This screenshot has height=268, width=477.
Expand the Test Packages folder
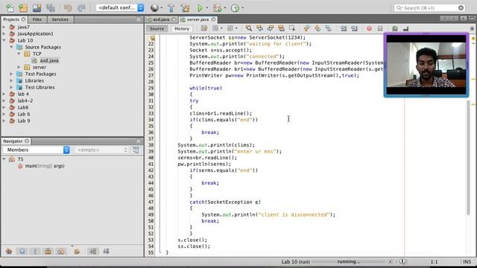tap(11, 74)
